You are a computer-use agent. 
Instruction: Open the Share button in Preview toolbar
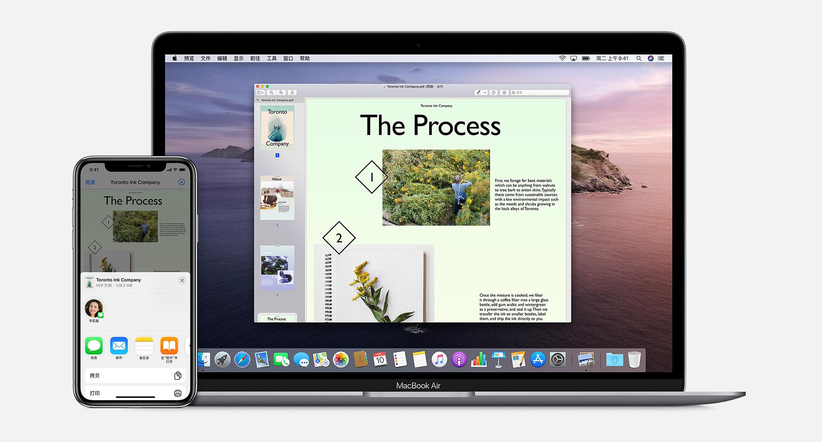[x=292, y=93]
